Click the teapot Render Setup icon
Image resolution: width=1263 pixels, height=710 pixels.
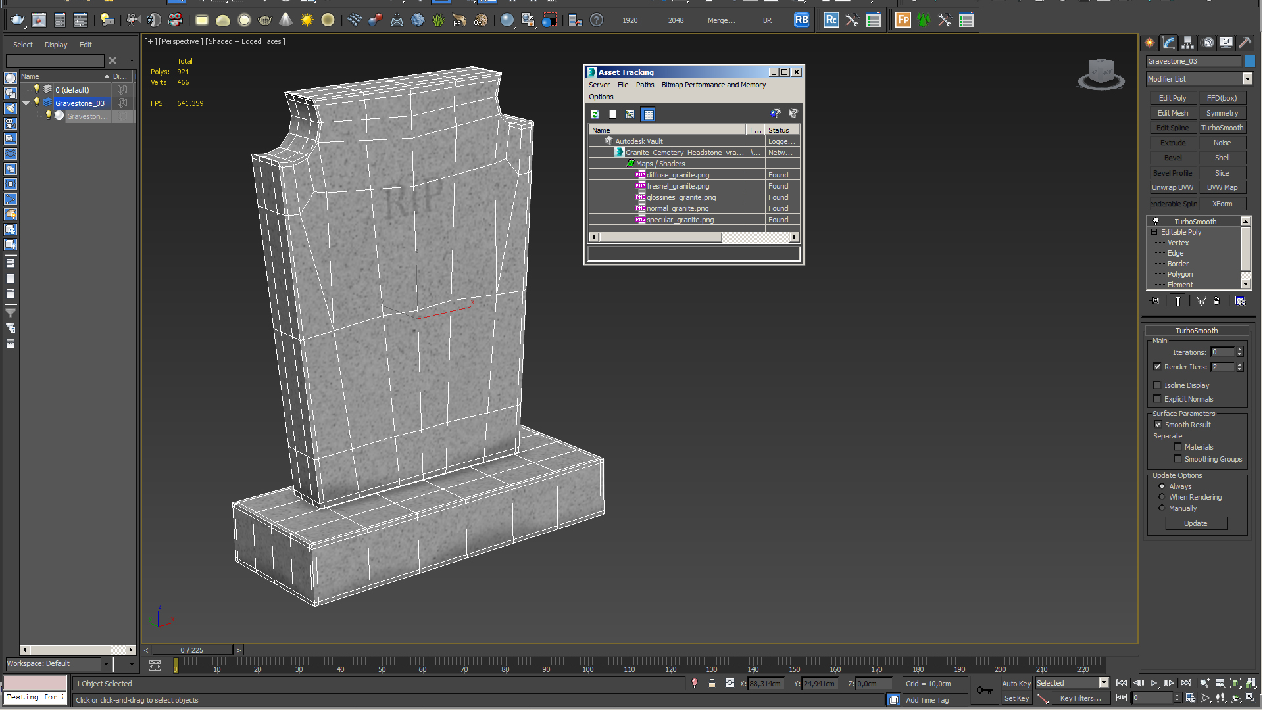point(17,20)
